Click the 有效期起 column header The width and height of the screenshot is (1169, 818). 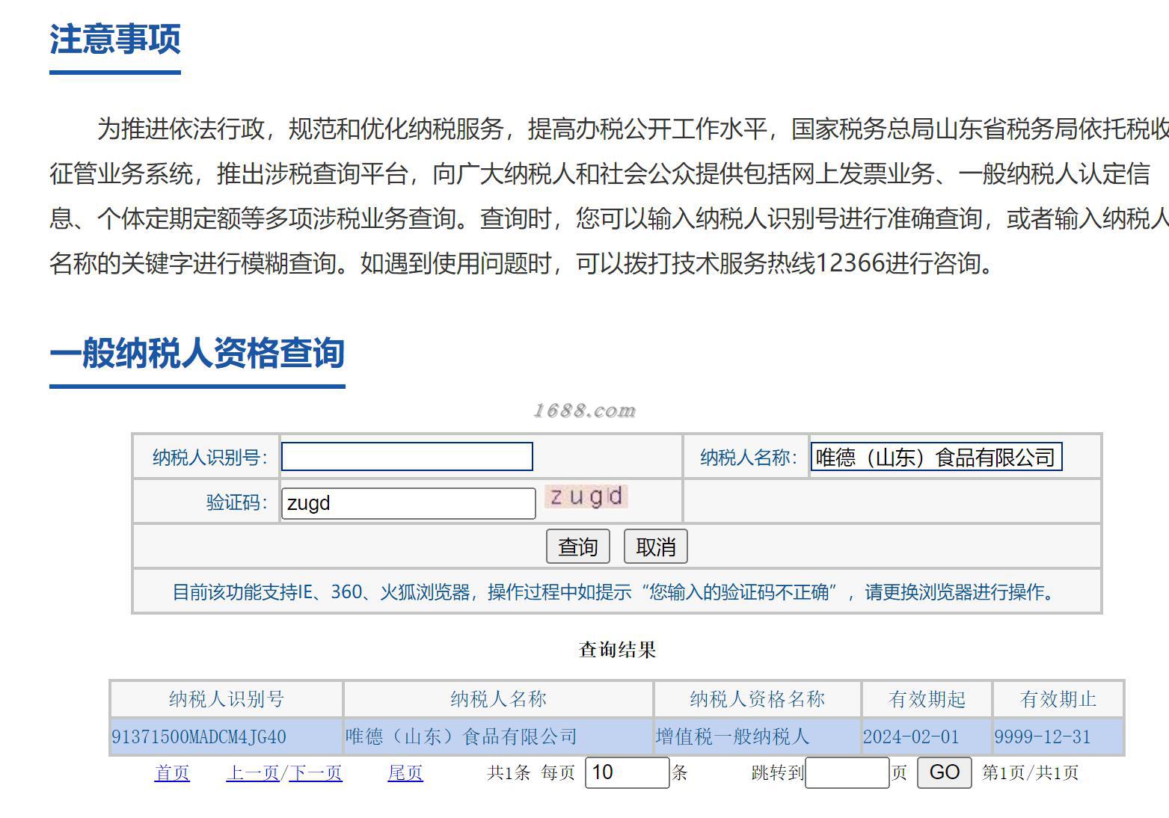point(927,699)
